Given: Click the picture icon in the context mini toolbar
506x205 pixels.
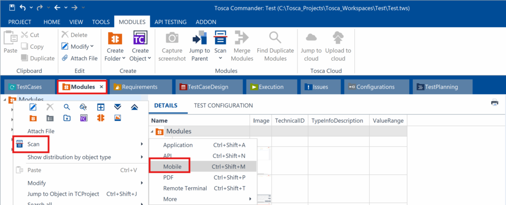Looking at the screenshot, I should pos(118,118).
